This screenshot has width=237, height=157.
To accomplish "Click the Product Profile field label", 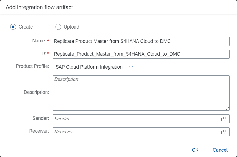I will (x=32, y=66).
